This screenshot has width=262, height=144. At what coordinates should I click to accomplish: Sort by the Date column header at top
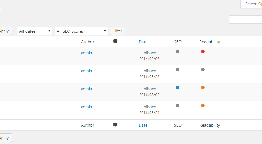(x=143, y=42)
